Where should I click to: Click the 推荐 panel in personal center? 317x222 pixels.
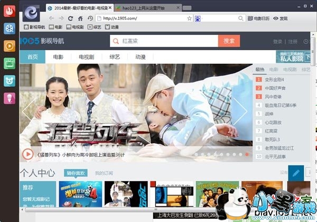point(38,194)
